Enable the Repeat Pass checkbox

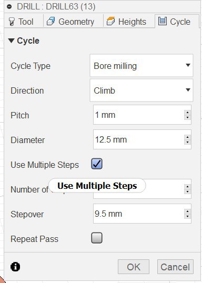click(x=97, y=238)
